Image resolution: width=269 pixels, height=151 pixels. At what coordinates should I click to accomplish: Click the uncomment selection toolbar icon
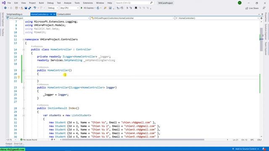point(131,8)
